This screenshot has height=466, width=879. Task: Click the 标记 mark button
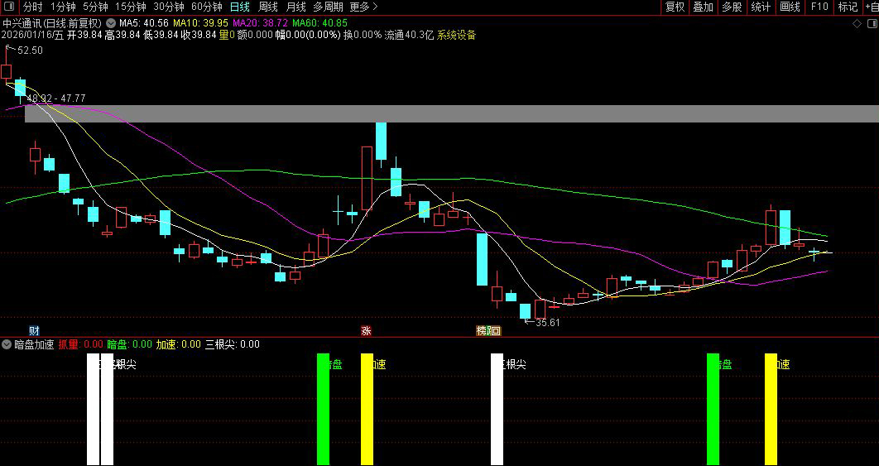coord(848,7)
